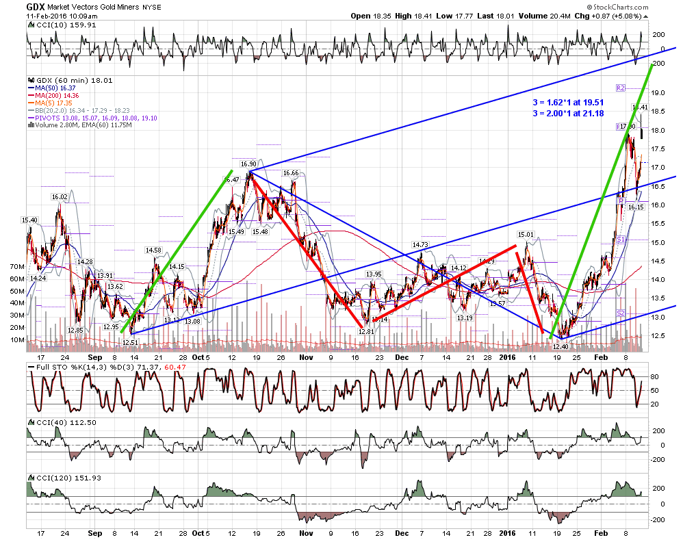
Task: Click the 'MA(5) 17.35' legend entry
Action: coord(50,103)
